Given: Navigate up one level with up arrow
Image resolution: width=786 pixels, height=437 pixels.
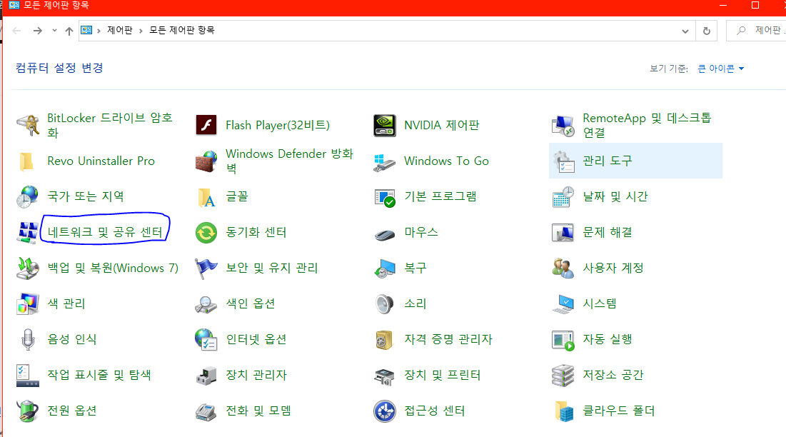Looking at the screenshot, I should [x=69, y=31].
